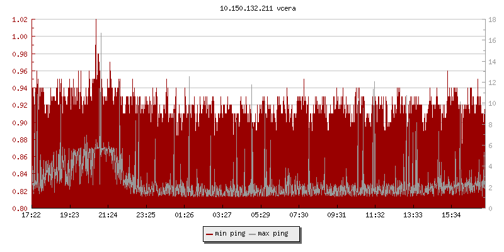Screen dimensions: 504x252
Task: Select the 0.90 left axis value
Action: 20,123
